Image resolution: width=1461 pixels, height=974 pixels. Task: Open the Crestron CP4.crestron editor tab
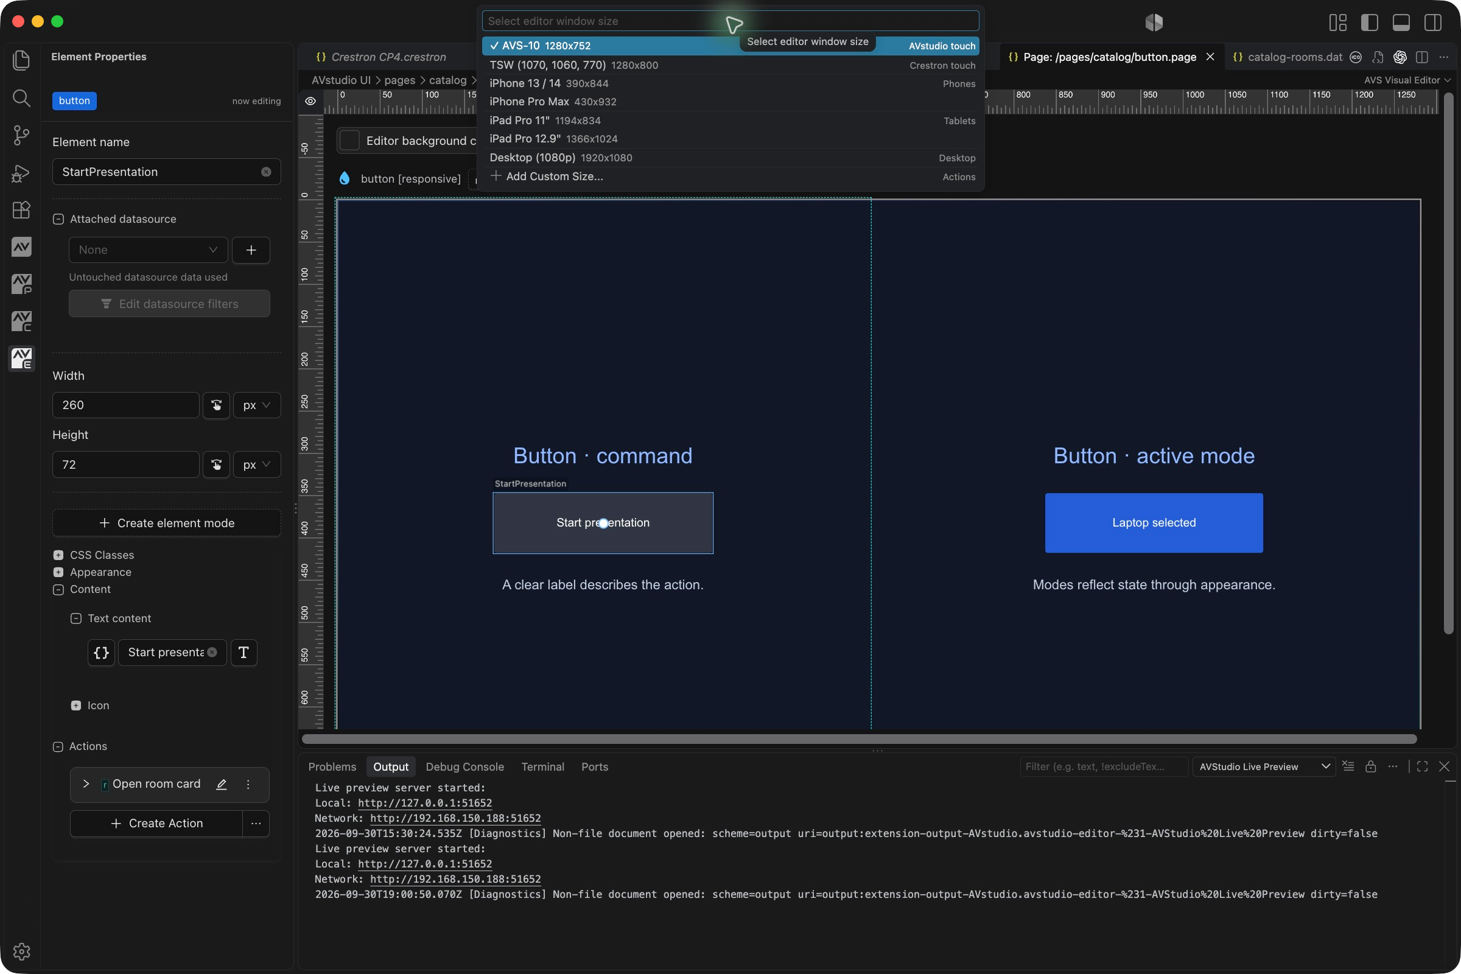(x=388, y=57)
